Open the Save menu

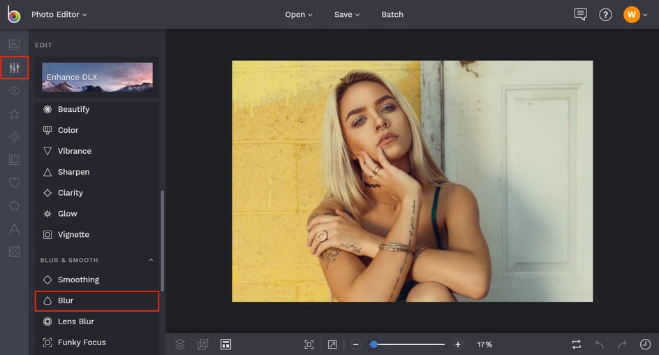coord(347,14)
